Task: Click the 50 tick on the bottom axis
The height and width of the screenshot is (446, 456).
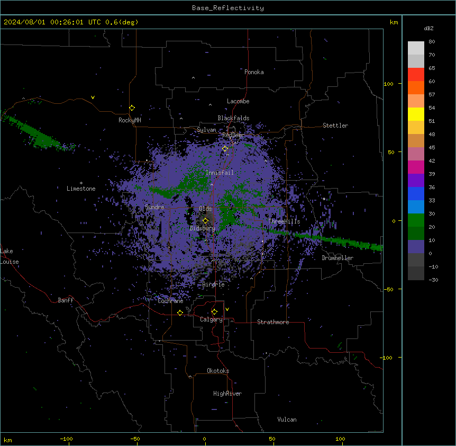Action: (x=272, y=439)
